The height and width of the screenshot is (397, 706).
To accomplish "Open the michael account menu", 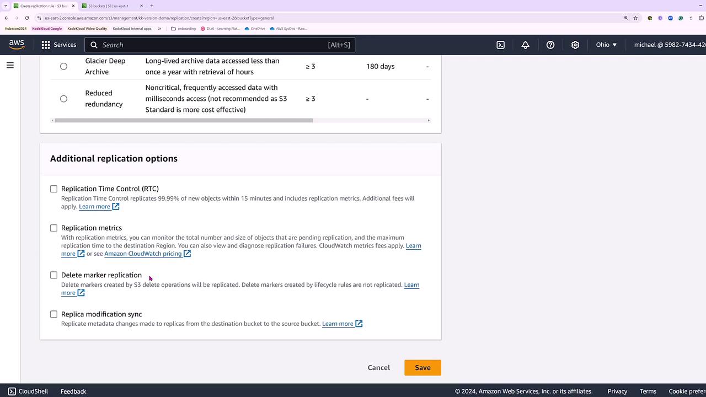I will click(670, 45).
